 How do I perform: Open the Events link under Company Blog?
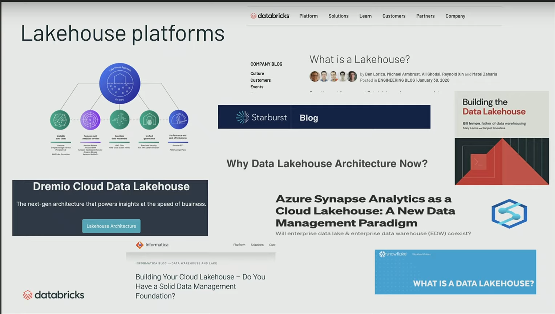click(257, 87)
